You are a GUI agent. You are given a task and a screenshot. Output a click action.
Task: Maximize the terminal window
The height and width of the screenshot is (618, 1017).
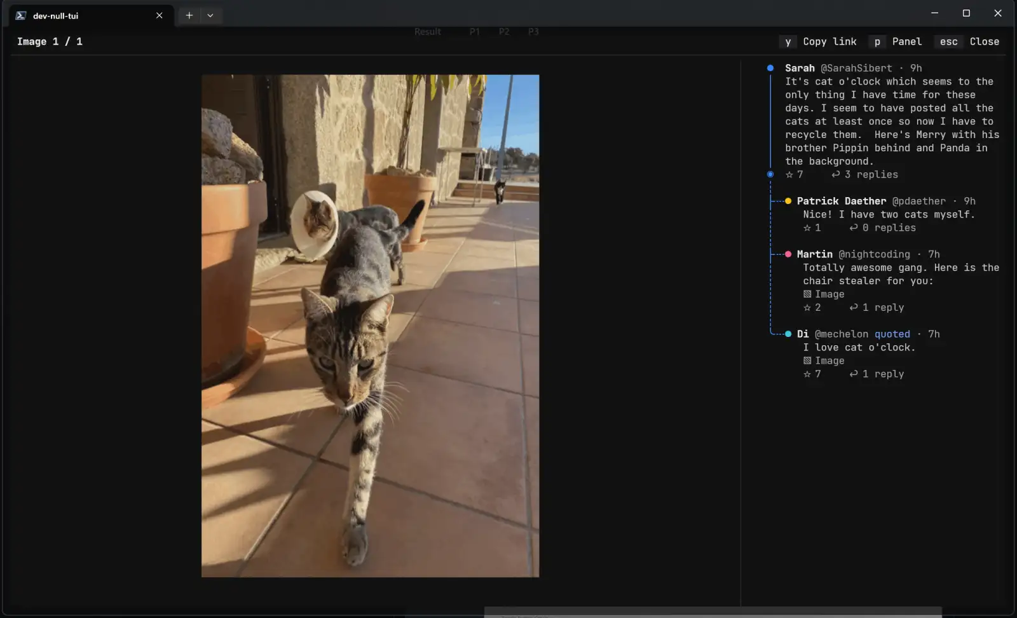[x=966, y=13]
